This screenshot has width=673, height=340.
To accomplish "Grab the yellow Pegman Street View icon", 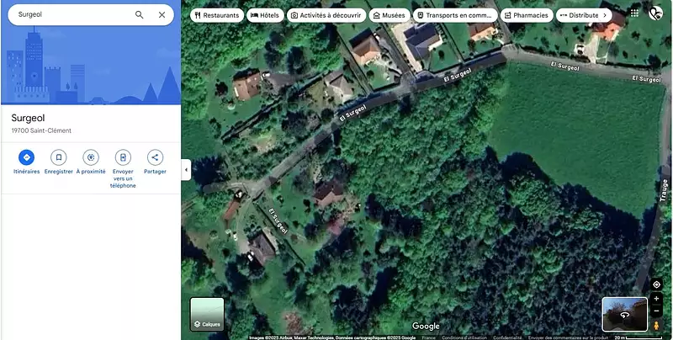I will [656, 325].
